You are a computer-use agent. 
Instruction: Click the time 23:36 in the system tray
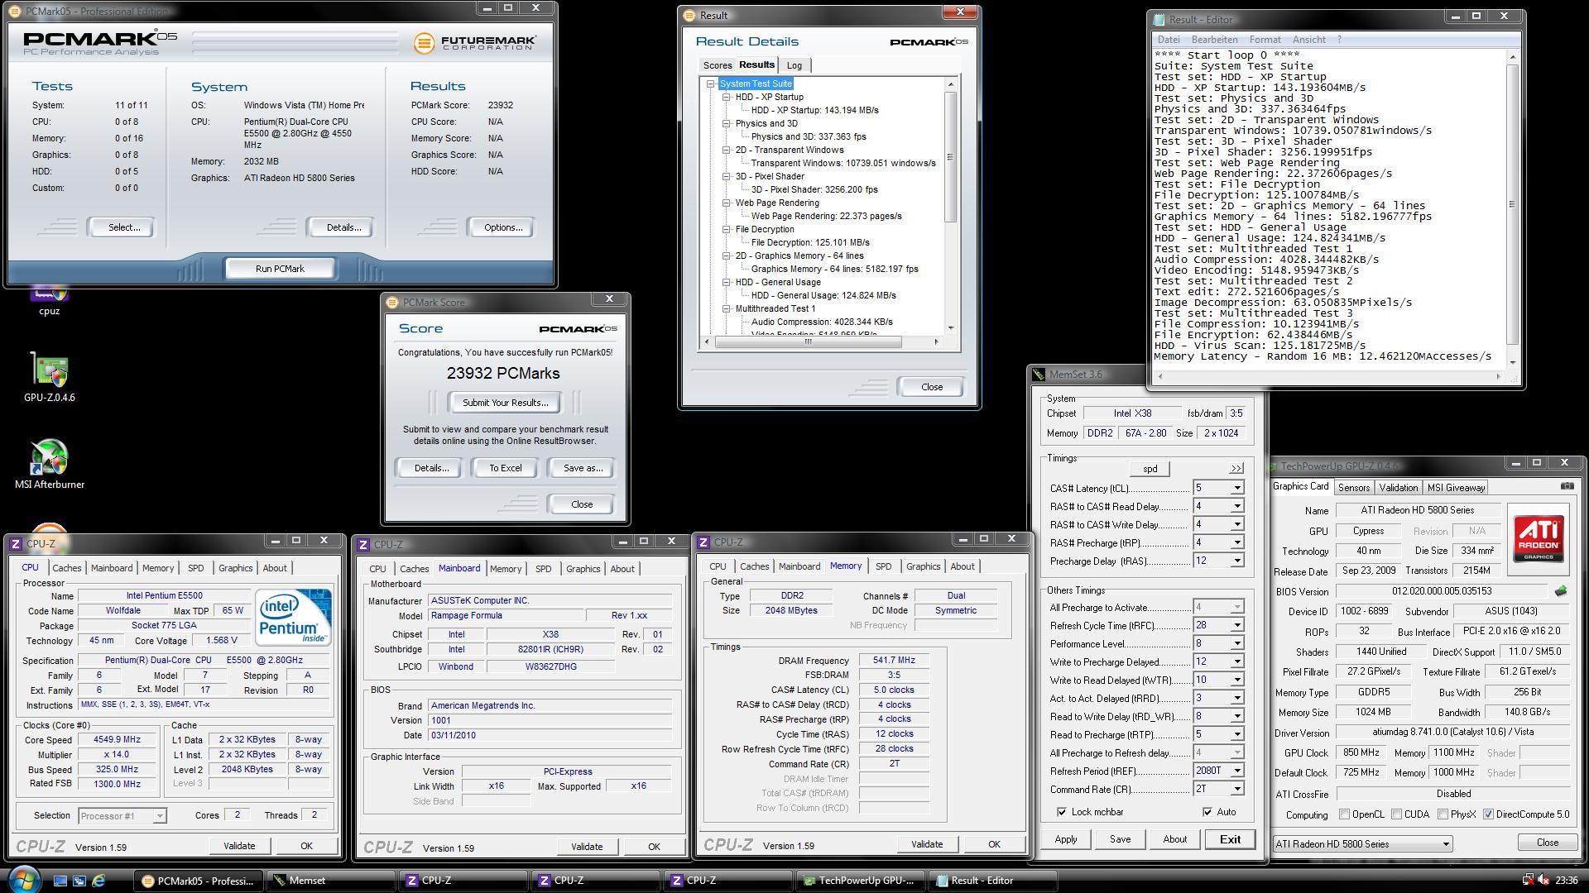tap(1566, 881)
